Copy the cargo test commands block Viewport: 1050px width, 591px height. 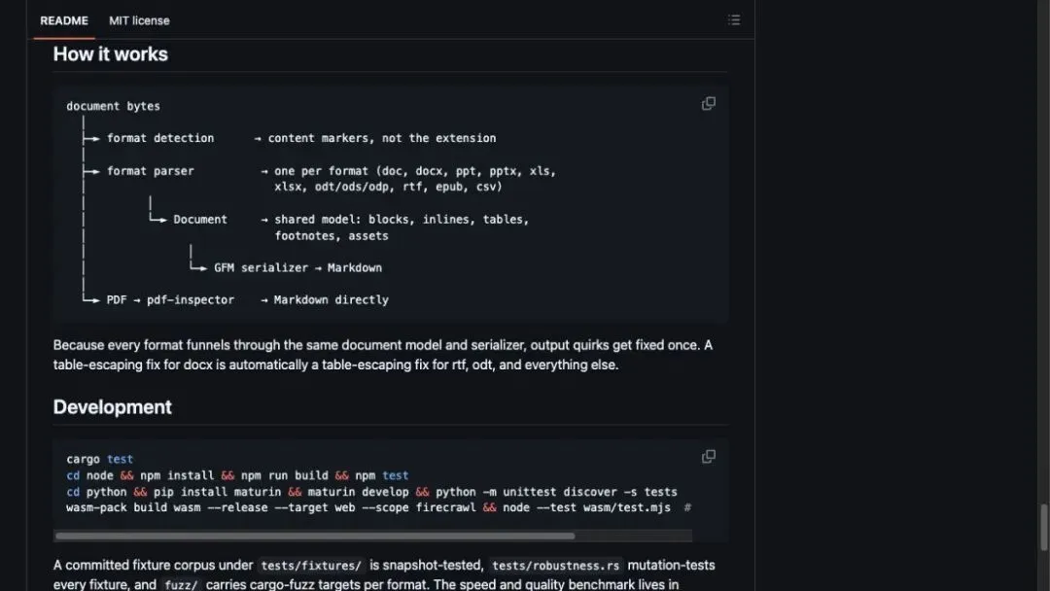point(708,457)
